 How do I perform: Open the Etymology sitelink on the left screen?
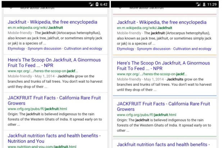pos(16,49)
